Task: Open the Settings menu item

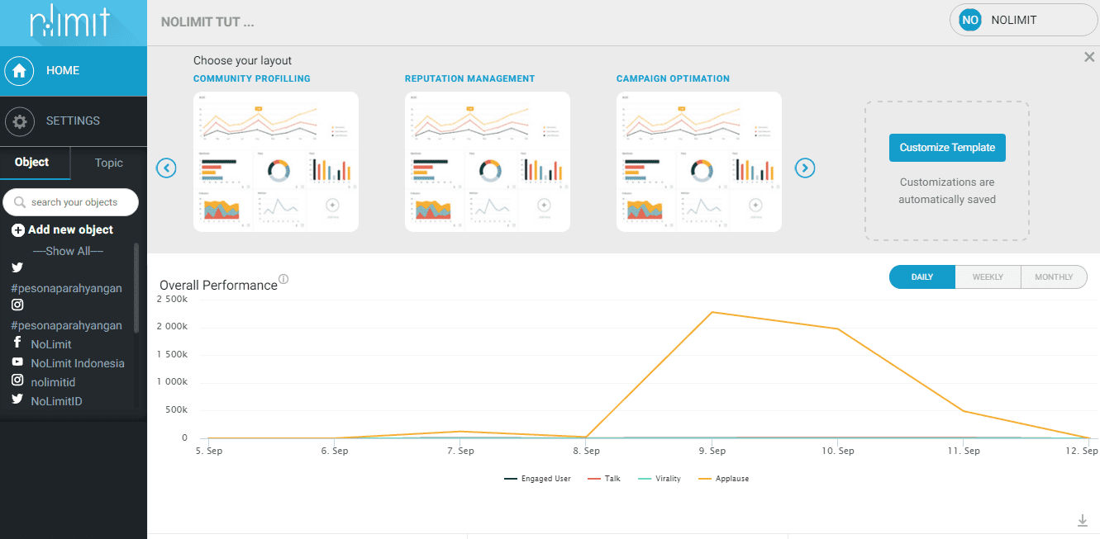Action: (x=74, y=121)
